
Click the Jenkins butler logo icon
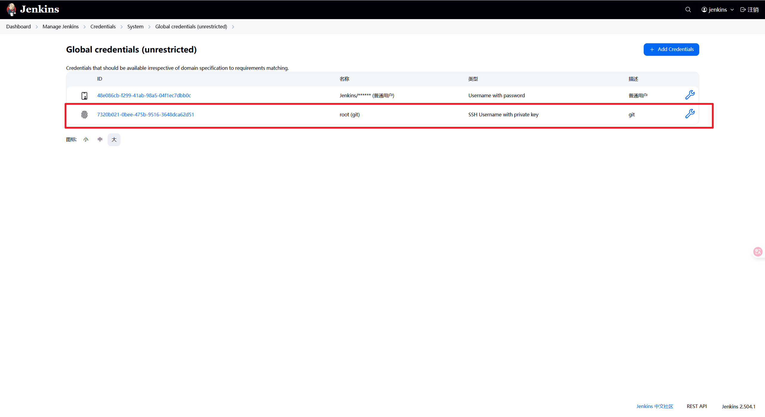click(11, 9)
